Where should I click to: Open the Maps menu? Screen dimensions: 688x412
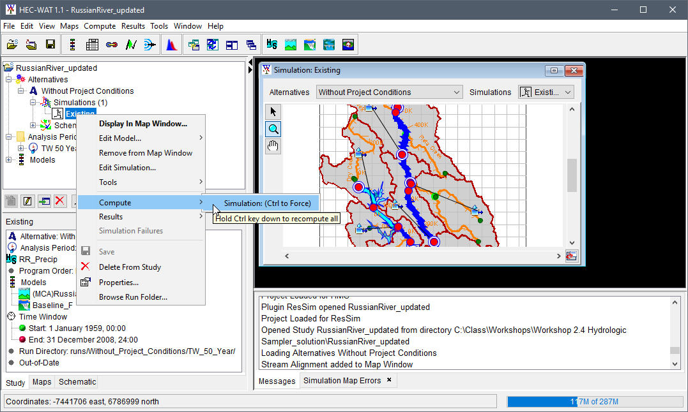[x=69, y=26]
